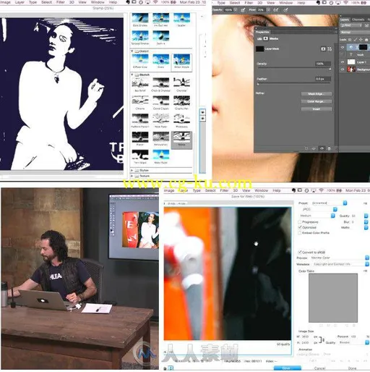Click the lock all layers padlock icon
The height and width of the screenshot is (372, 370).
[366, 40]
